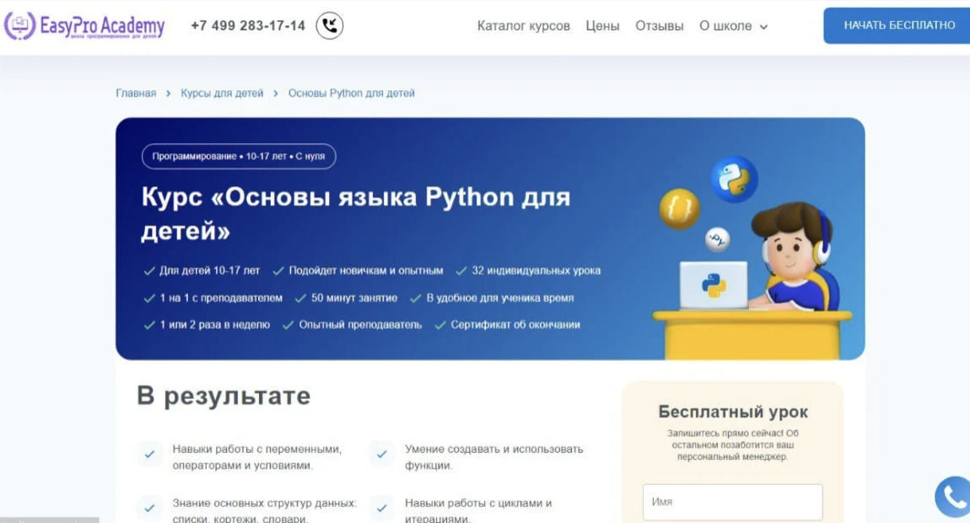Click the small .py sphere icon

tap(718, 239)
